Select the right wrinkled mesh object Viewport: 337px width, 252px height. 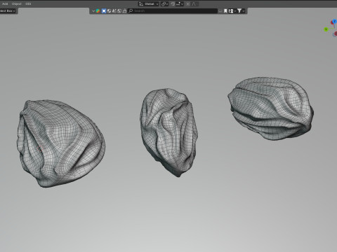click(x=271, y=108)
